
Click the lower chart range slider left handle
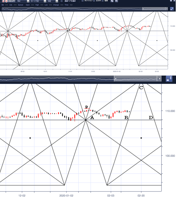(x=115, y=79)
